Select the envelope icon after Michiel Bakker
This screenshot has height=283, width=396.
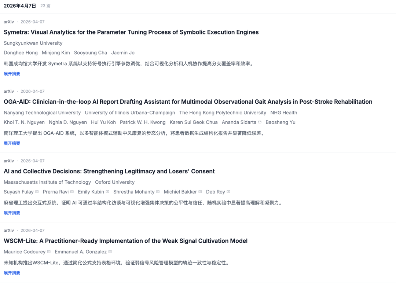(200, 192)
